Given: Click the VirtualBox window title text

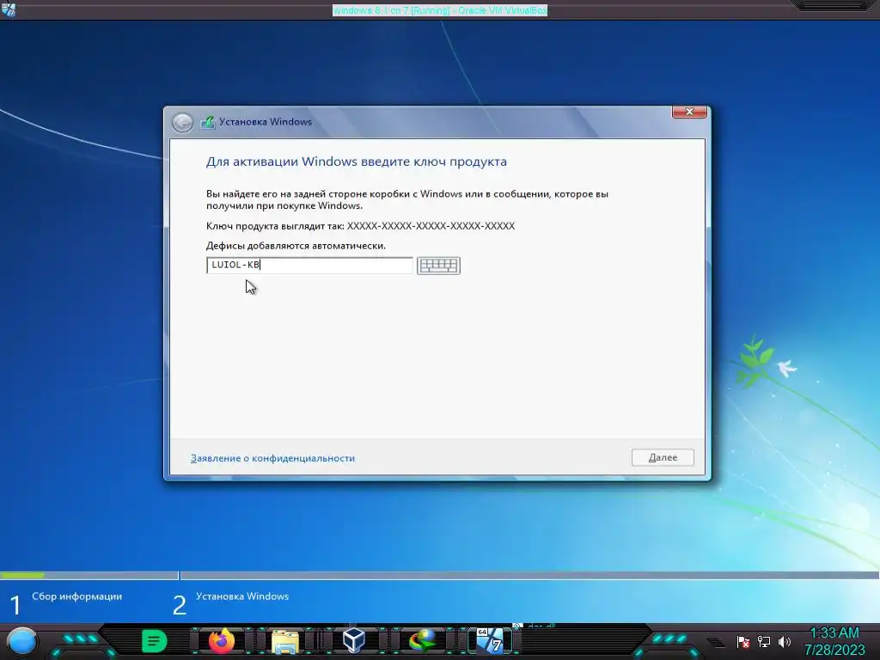Looking at the screenshot, I should [439, 10].
